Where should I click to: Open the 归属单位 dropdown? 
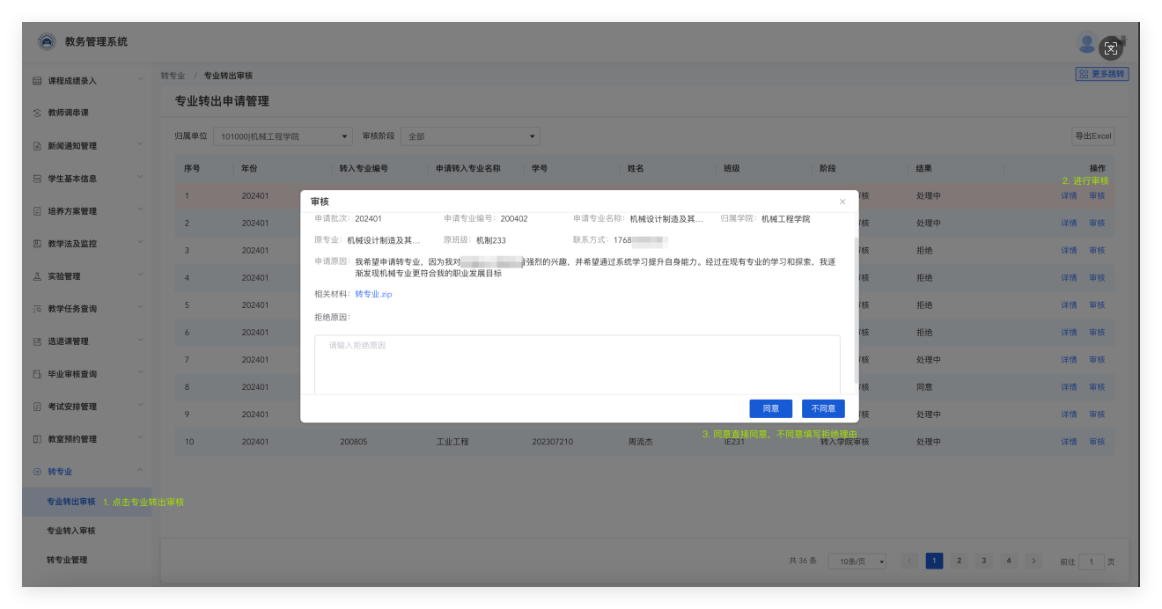point(283,136)
